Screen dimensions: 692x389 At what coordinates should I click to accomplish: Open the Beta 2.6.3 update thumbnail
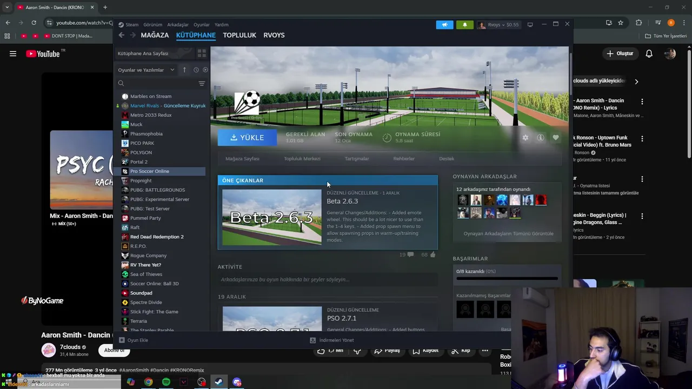[x=271, y=217]
